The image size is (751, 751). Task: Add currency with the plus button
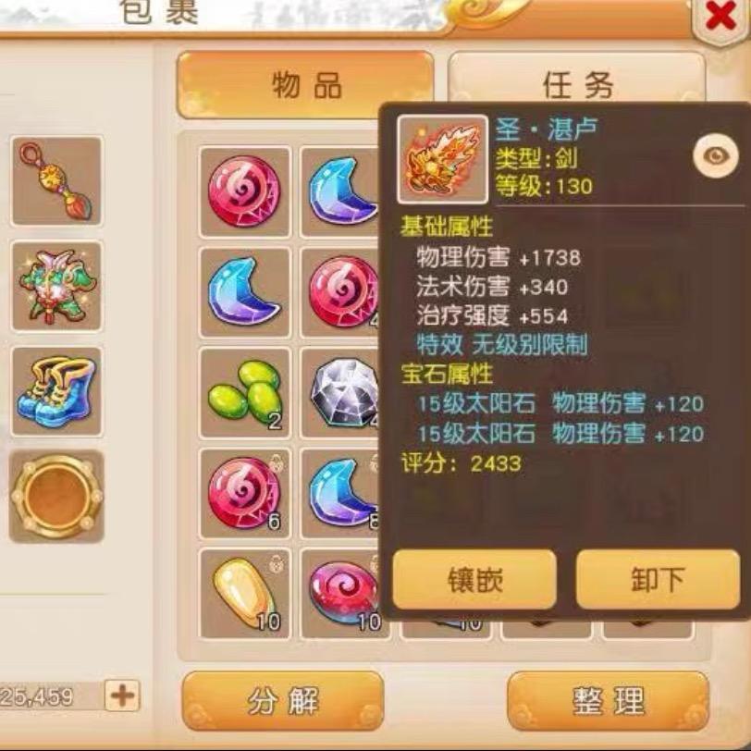[122, 695]
